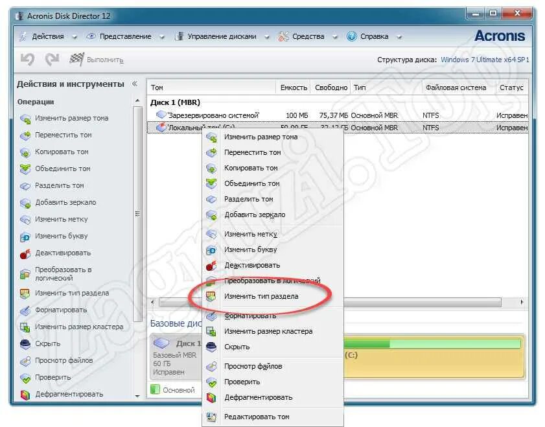Click the Redo arrow icon in toolbar

pyautogui.click(x=52, y=60)
